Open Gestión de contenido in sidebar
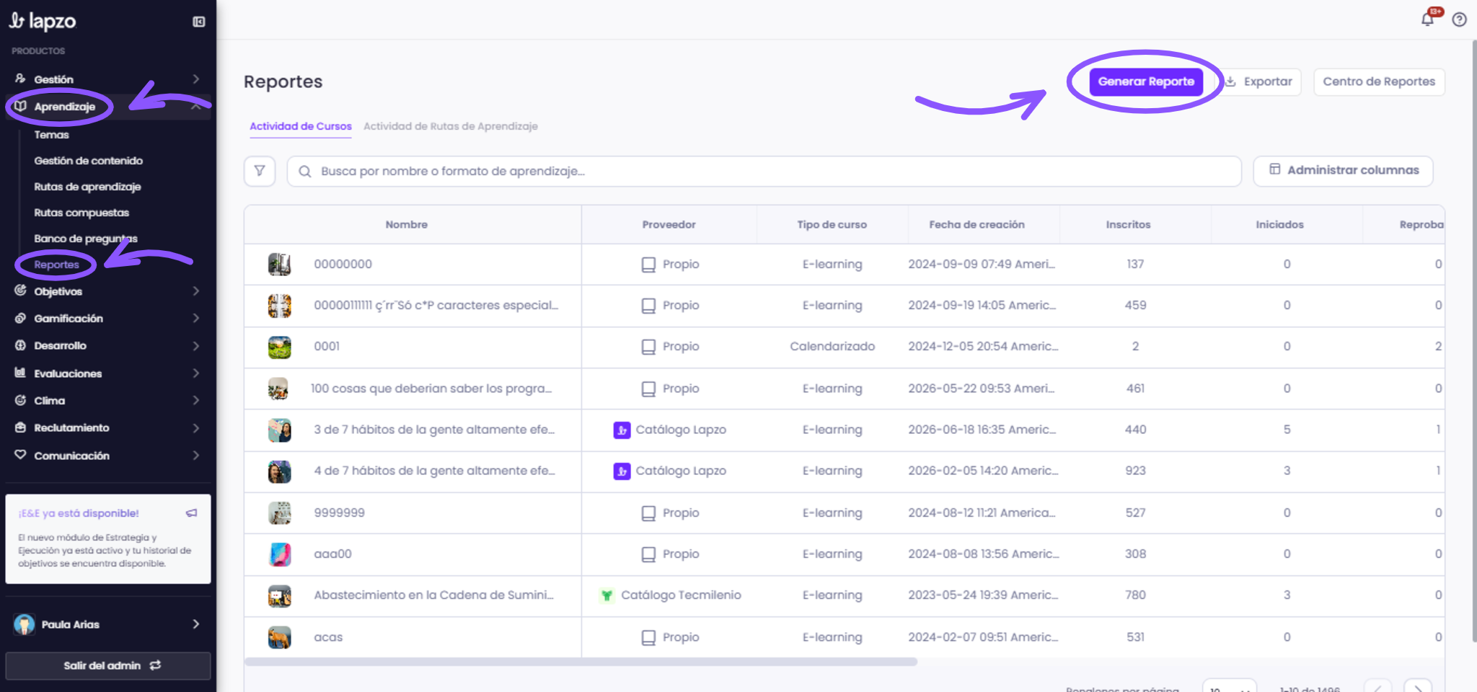Image resolution: width=1477 pixels, height=692 pixels. pyautogui.click(x=89, y=161)
